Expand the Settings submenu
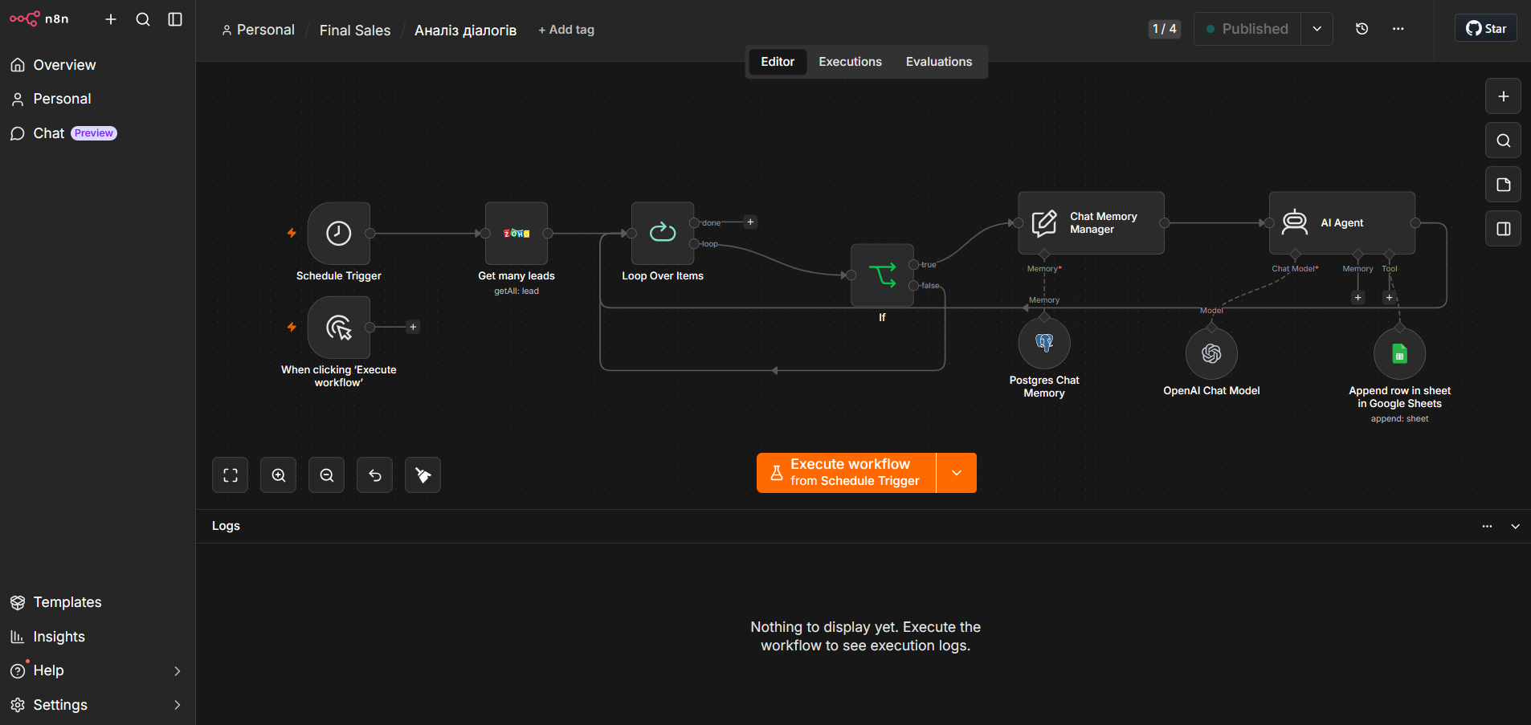 [178, 705]
